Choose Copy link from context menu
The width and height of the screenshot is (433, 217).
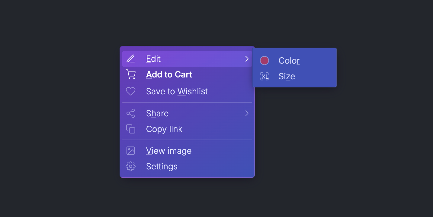pos(164,129)
